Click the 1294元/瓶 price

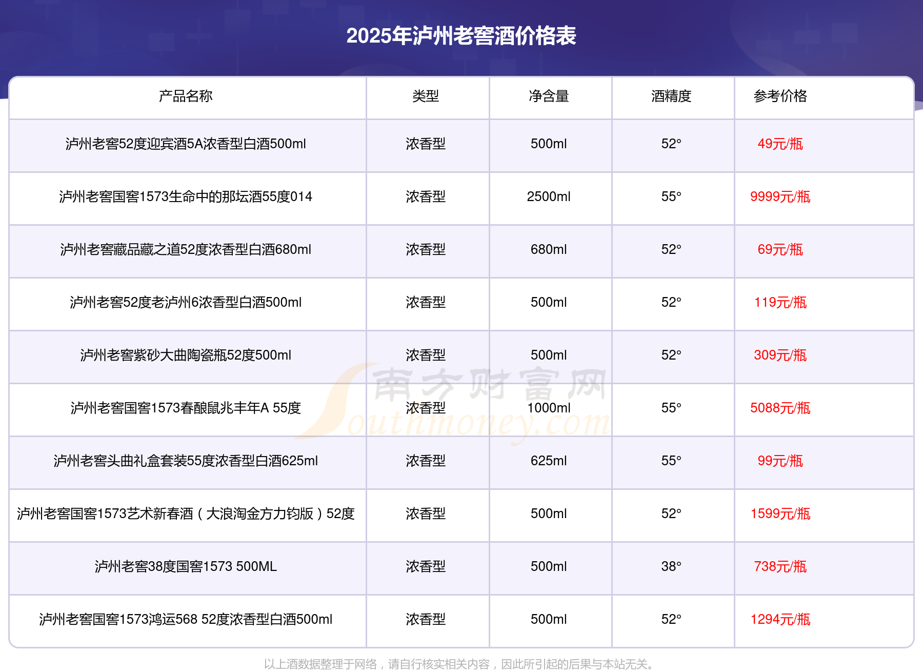780,620
